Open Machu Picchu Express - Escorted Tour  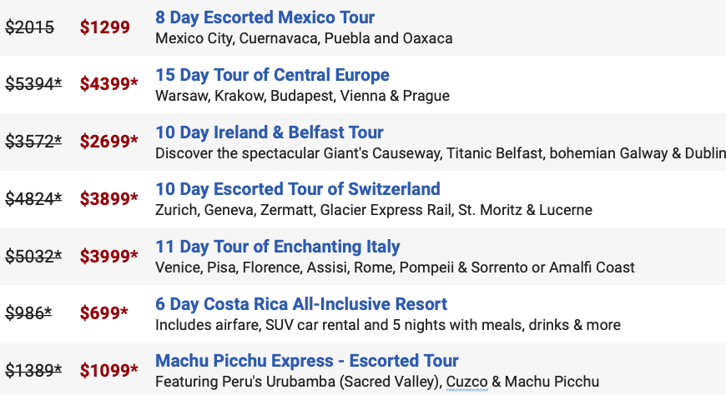click(x=306, y=361)
